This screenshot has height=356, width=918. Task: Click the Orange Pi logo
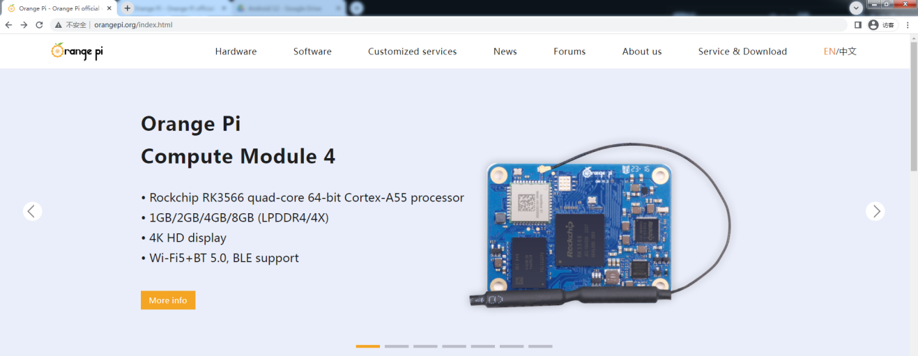coord(77,51)
